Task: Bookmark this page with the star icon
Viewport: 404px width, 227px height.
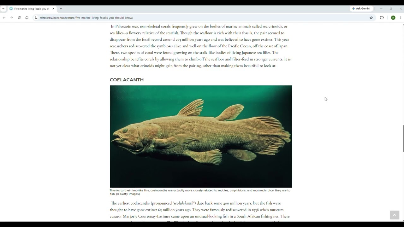Action: click(x=371, y=18)
